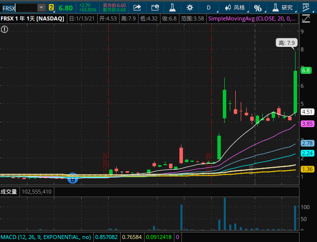The width and height of the screenshot is (317, 242).
Task: Click the 日:1/13/21 date field
Action: [x=82, y=18]
